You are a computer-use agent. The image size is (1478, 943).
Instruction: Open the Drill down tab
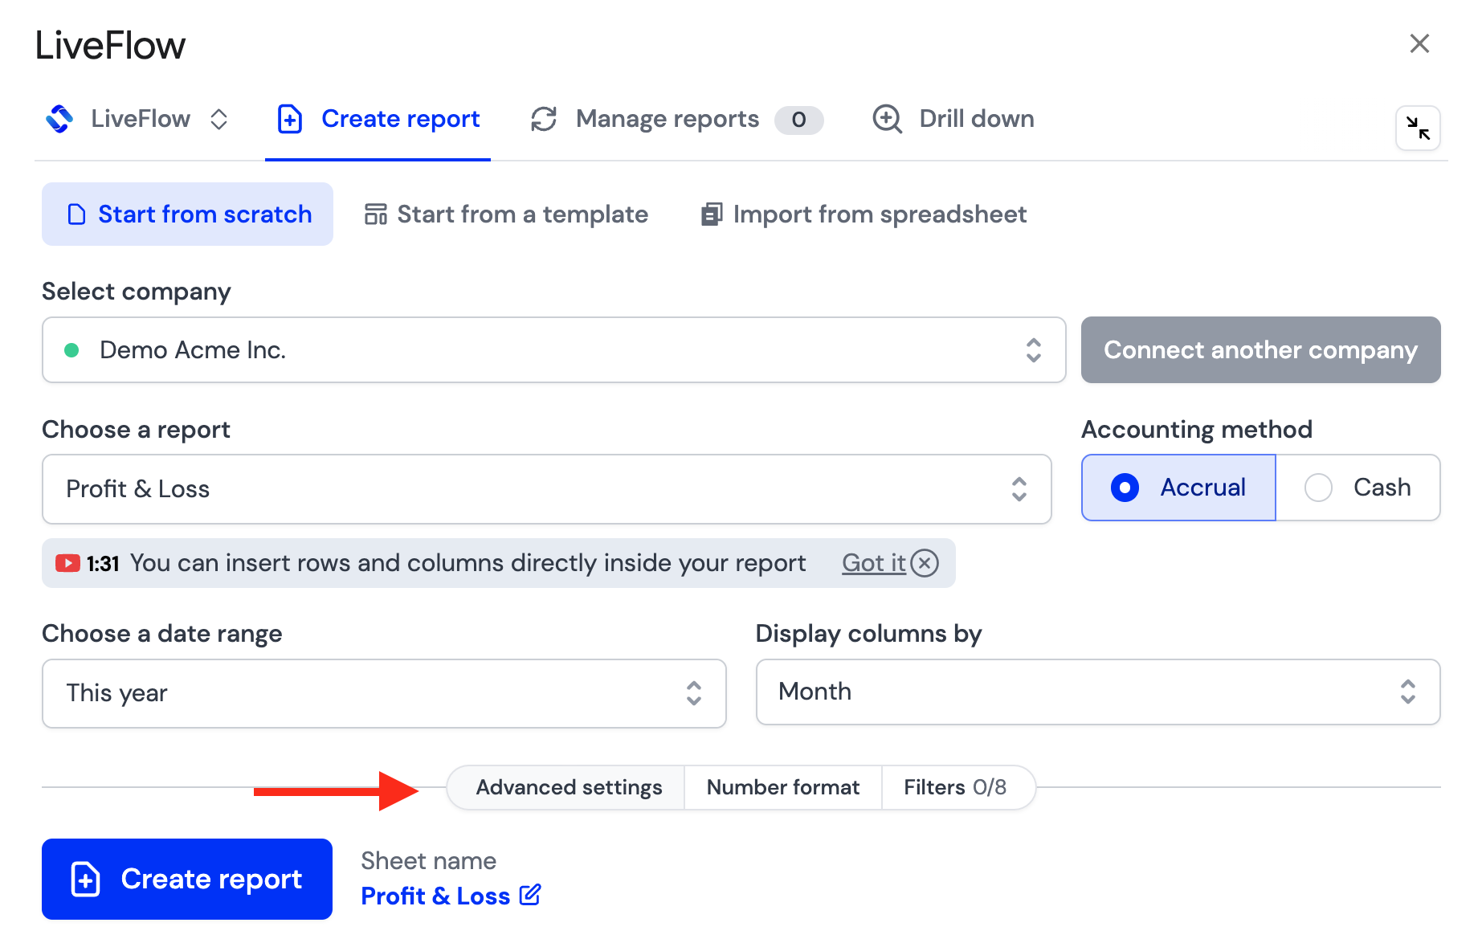tap(953, 119)
